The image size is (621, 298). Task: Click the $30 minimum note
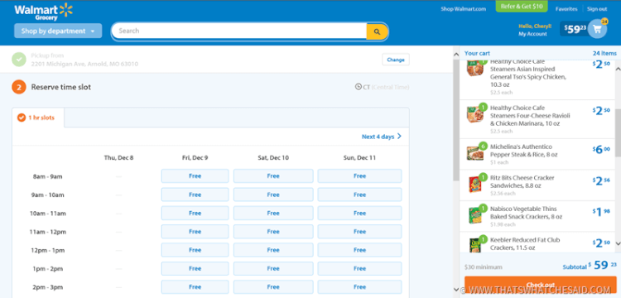484,267
